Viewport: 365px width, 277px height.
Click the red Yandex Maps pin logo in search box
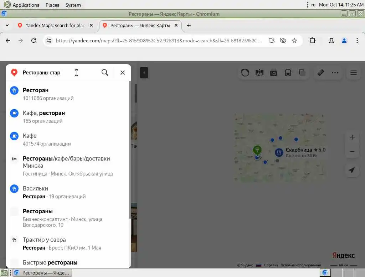[x=14, y=73]
